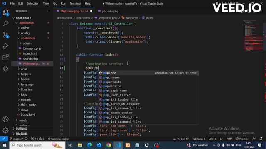Open the Explorer view in activity bar

(x=5, y=12)
